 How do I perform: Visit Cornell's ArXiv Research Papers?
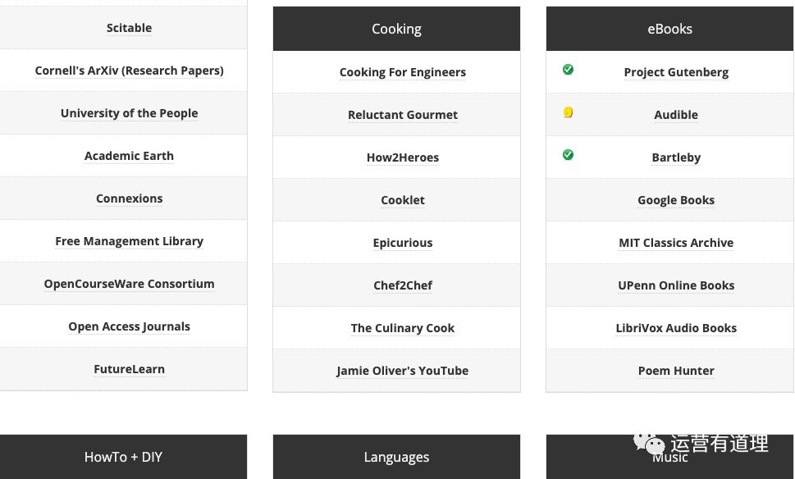pyautogui.click(x=130, y=71)
